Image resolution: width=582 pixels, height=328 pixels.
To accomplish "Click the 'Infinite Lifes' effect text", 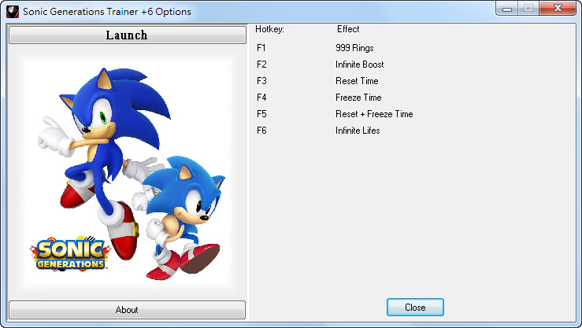I will [358, 131].
